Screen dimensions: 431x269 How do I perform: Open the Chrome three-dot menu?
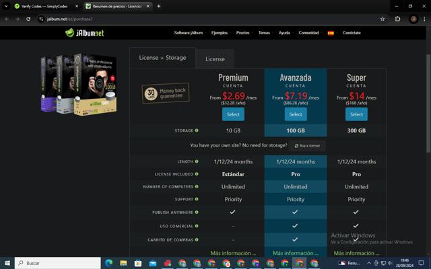[424, 19]
